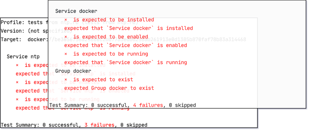Screen dimensions: 309x131
Task: Click the third × mark under Service ntp
Action: pyautogui.click(x=17, y=99)
